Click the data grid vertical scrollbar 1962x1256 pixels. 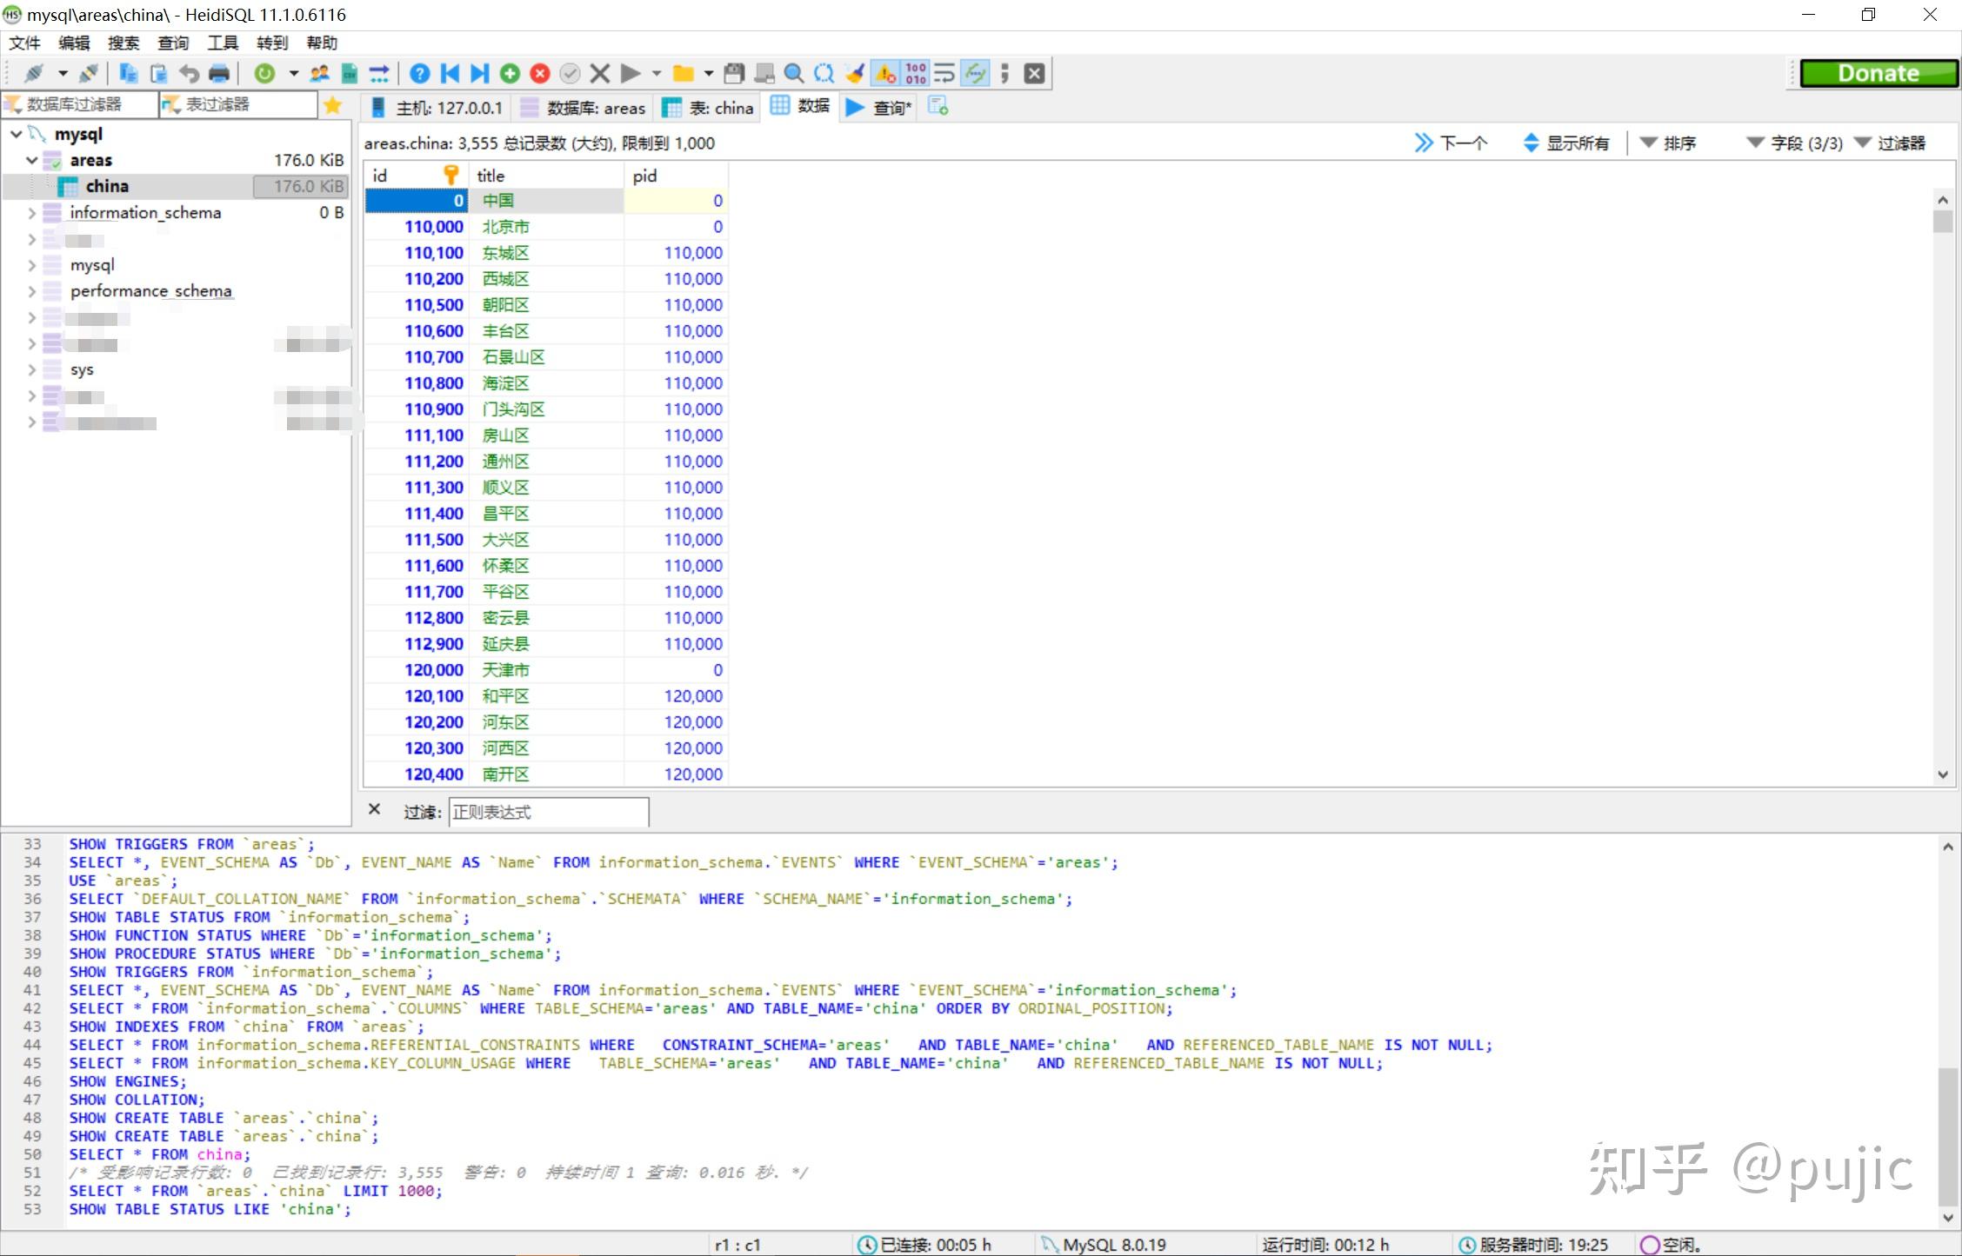[1943, 487]
